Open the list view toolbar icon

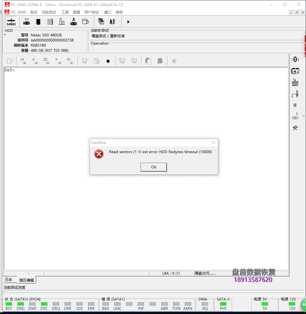pyautogui.click(x=50, y=22)
